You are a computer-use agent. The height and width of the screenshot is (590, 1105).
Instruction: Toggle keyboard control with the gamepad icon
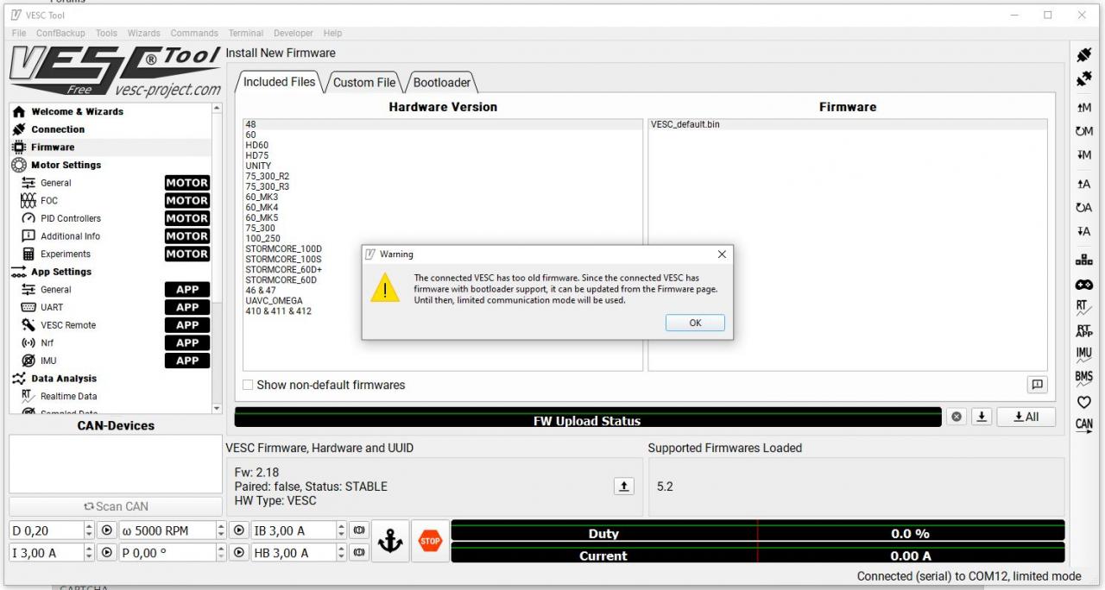(1084, 284)
